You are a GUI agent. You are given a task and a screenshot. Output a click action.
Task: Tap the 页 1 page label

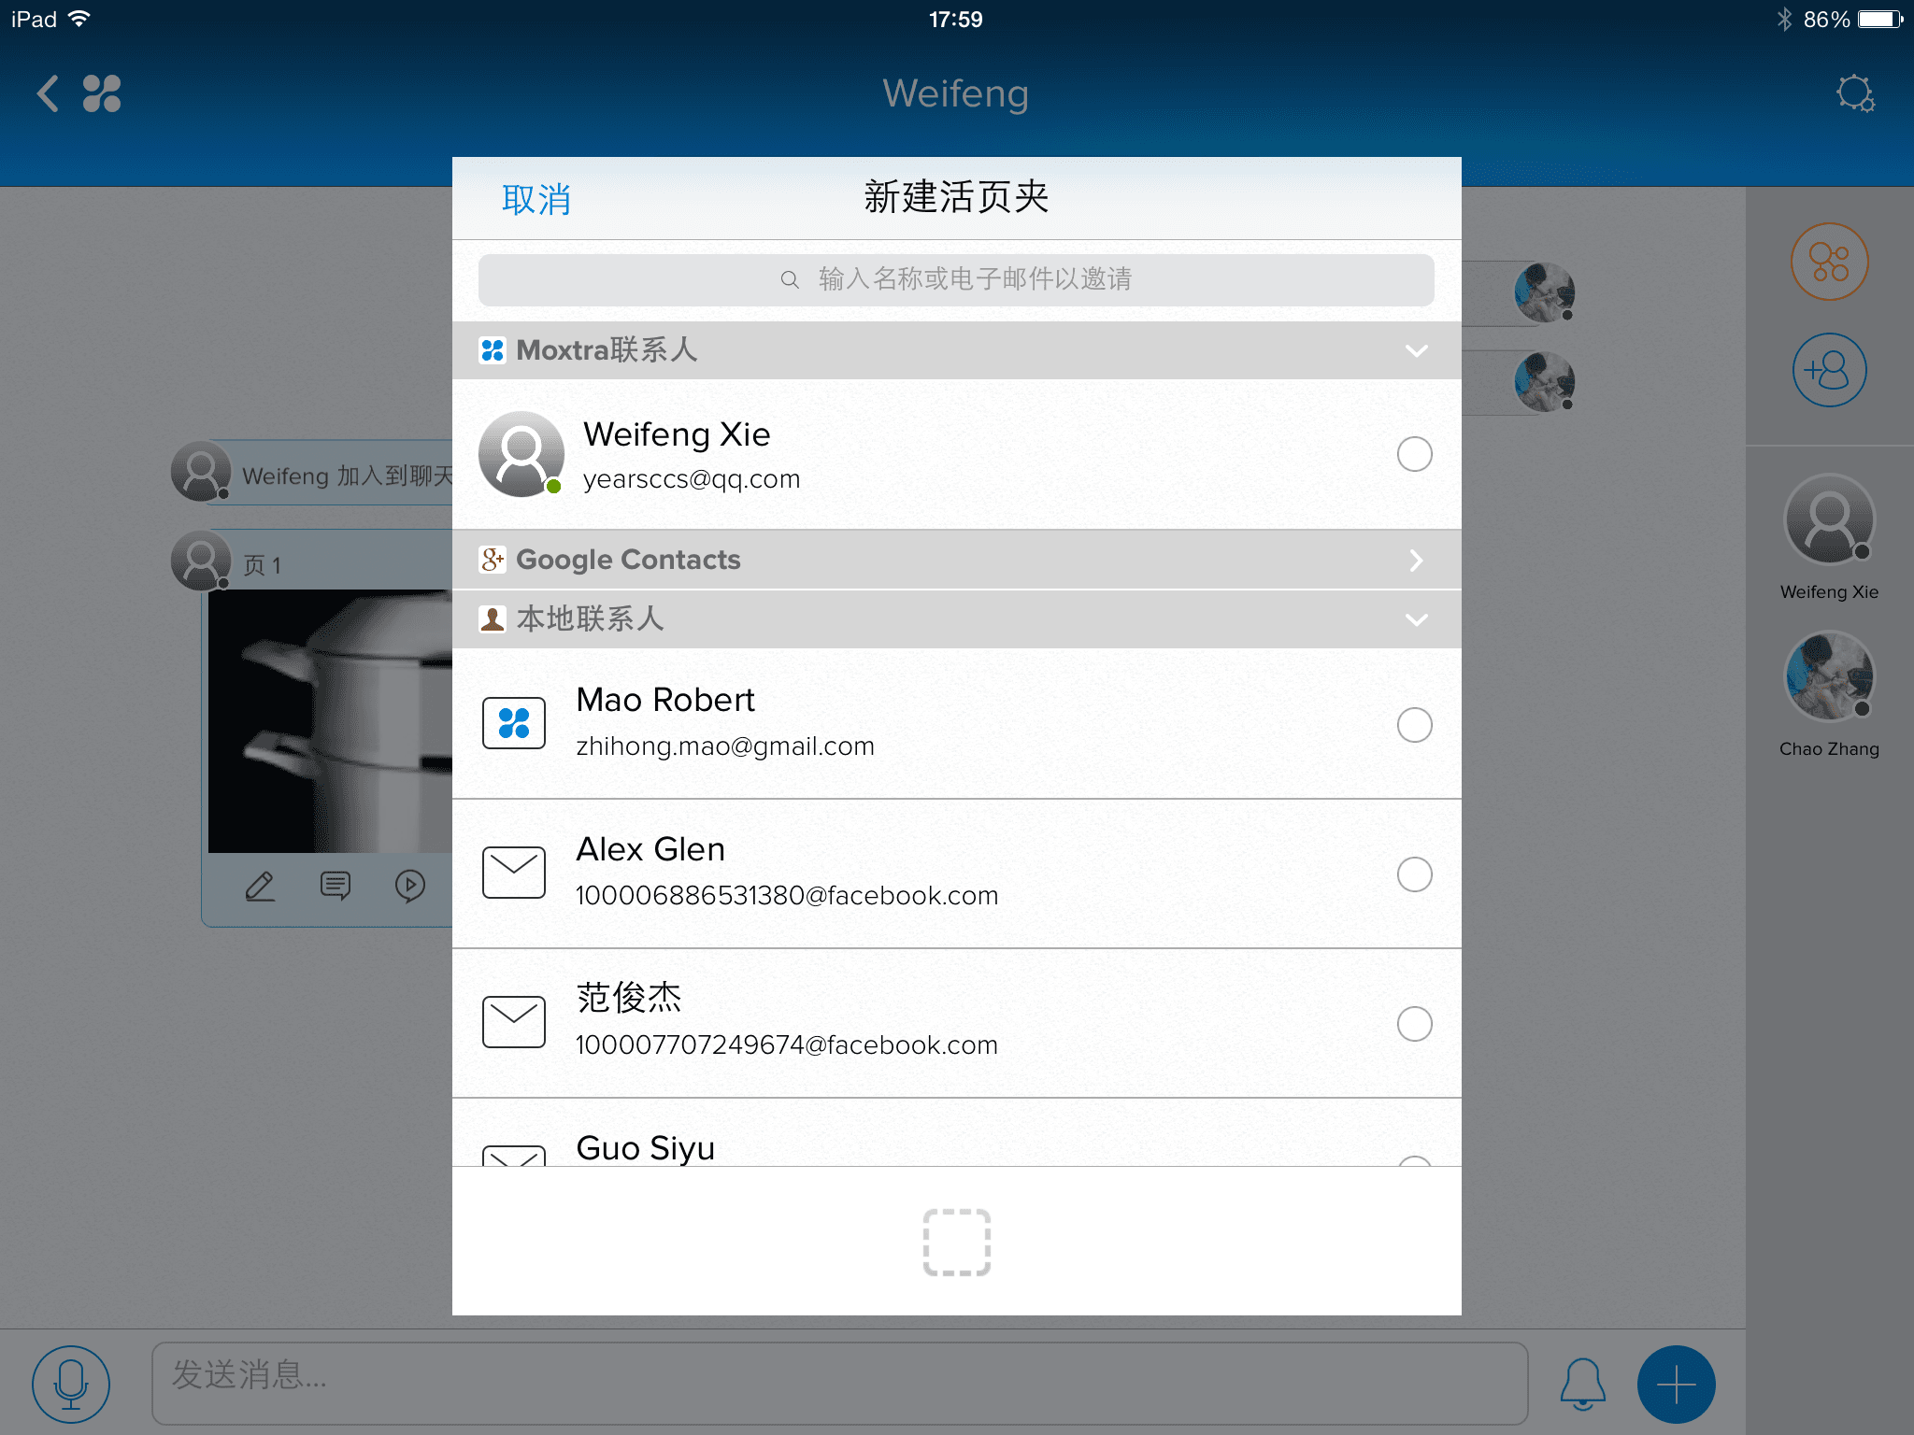pos(262,565)
